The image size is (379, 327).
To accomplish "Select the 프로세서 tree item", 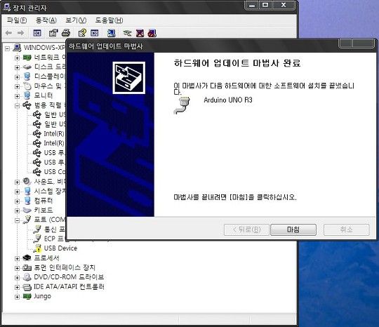I will pyautogui.click(x=46, y=258).
